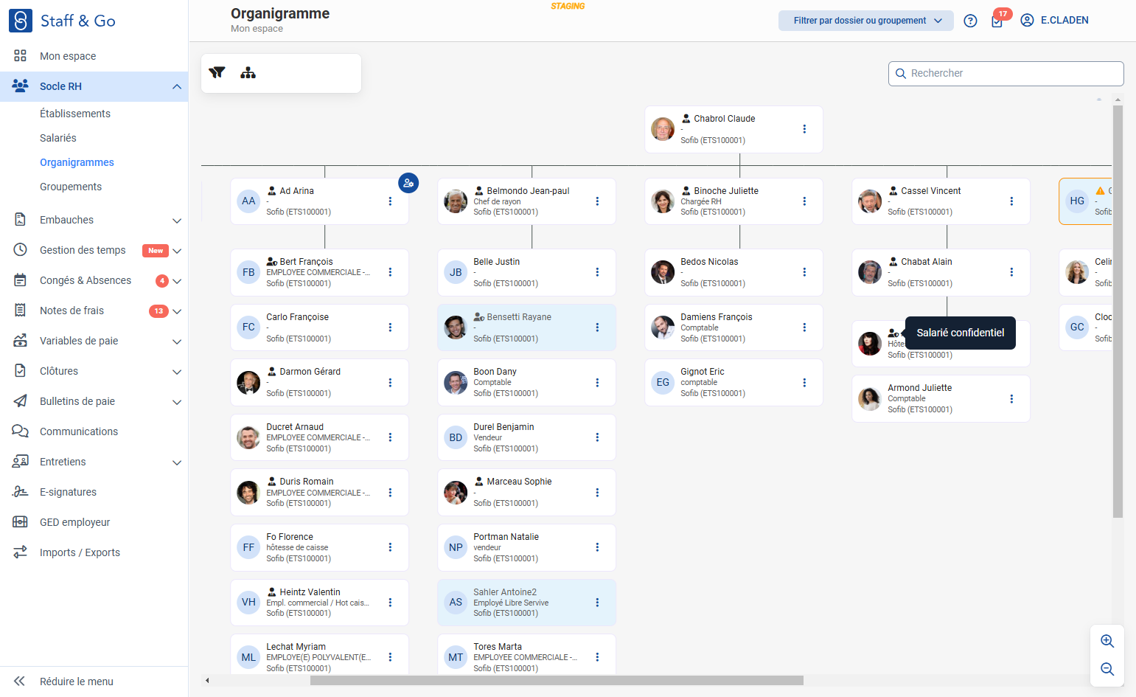Expand the Variables de paie menu
Viewport: 1136px width, 697px height.
coord(177,341)
